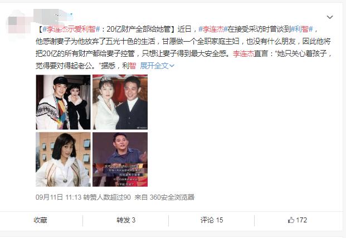Open the #利智# hashtag link
The width and height of the screenshot is (346, 238).
click(x=301, y=29)
